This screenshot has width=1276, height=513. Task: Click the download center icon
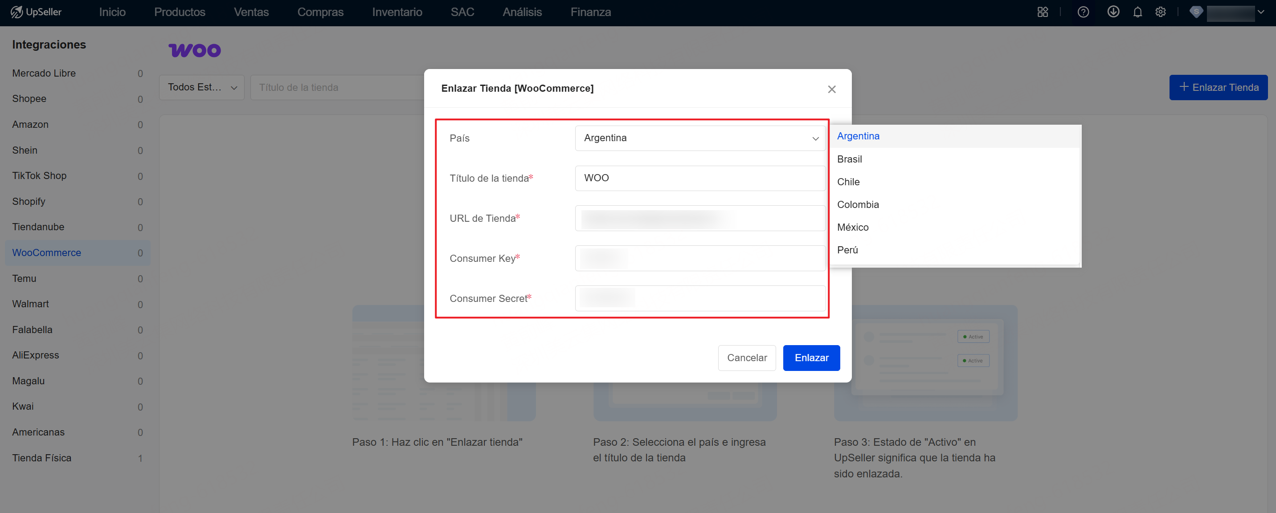1113,12
